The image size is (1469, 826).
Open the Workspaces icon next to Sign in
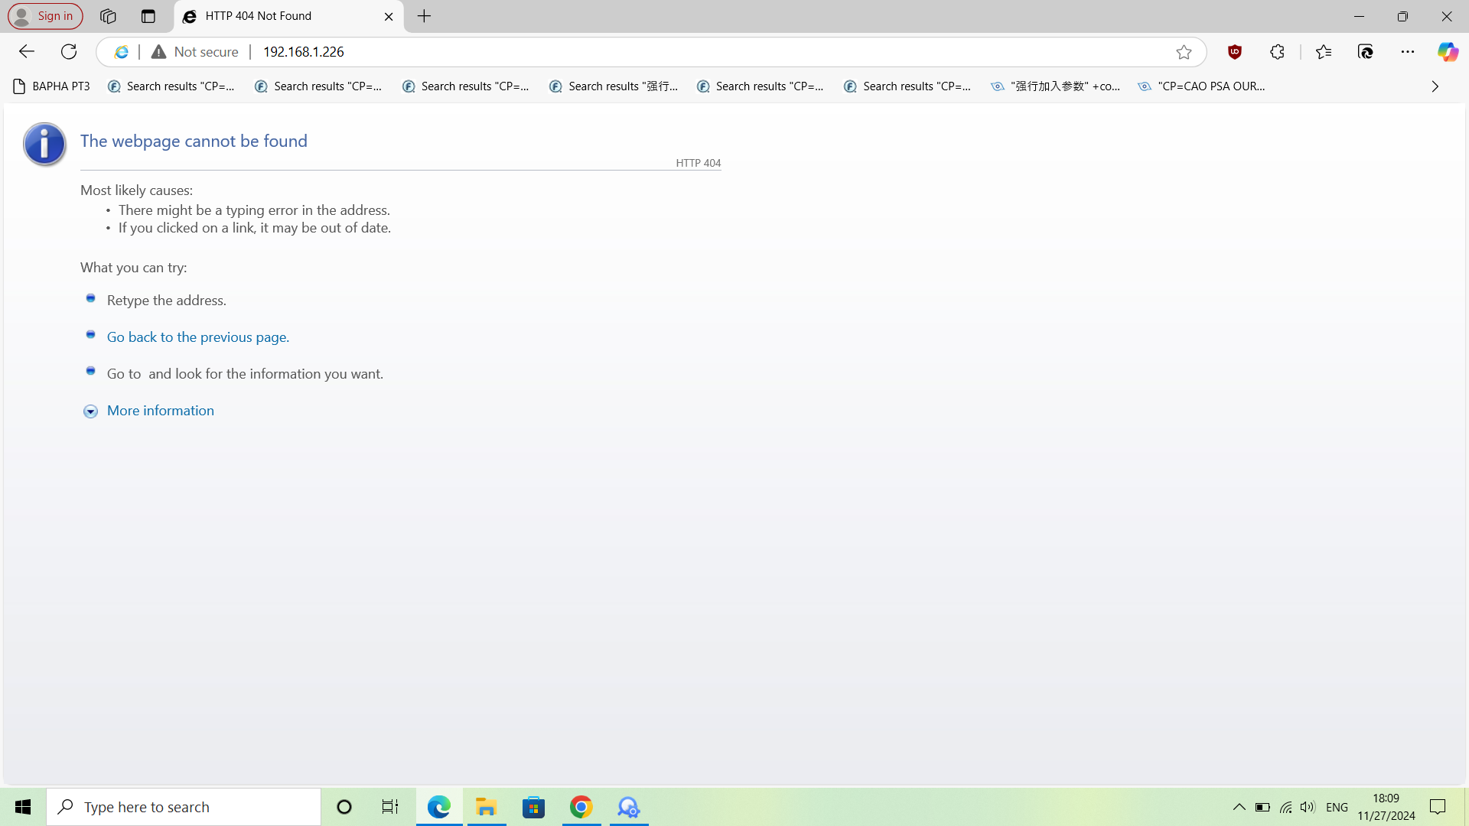108,16
